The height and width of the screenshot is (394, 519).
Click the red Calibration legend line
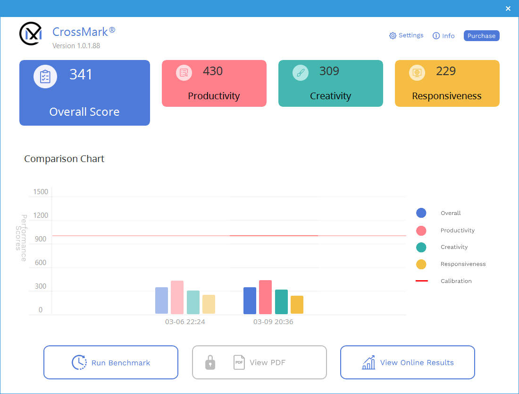422,281
